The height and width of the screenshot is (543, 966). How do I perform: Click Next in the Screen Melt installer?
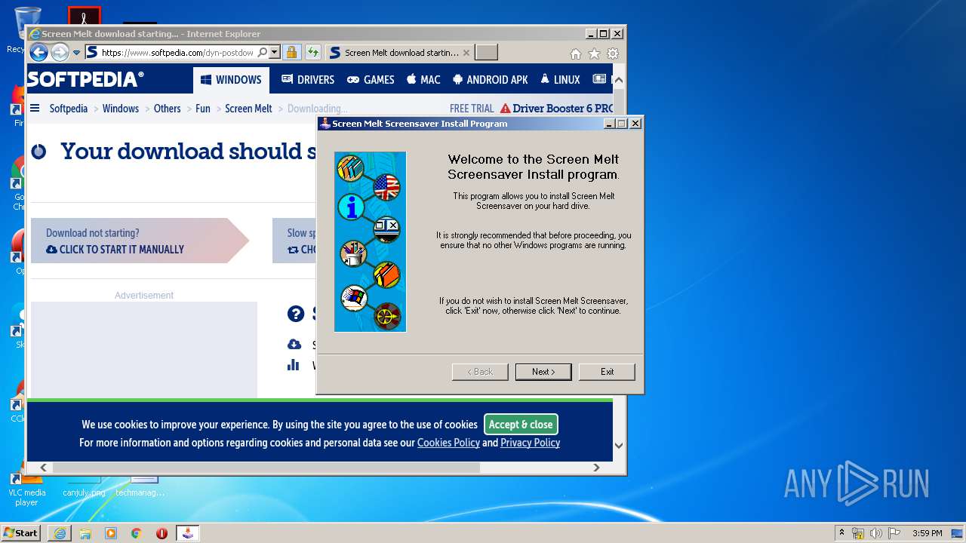pyautogui.click(x=543, y=372)
